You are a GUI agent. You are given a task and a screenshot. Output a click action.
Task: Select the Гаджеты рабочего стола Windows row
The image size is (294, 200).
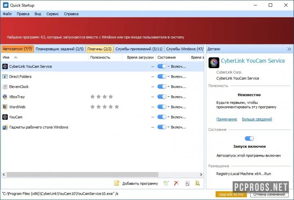(103, 127)
